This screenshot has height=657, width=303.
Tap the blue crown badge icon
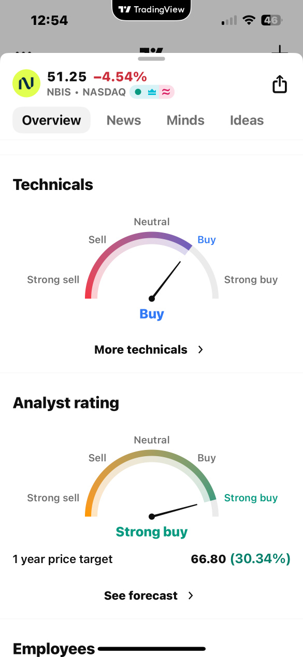click(x=152, y=92)
